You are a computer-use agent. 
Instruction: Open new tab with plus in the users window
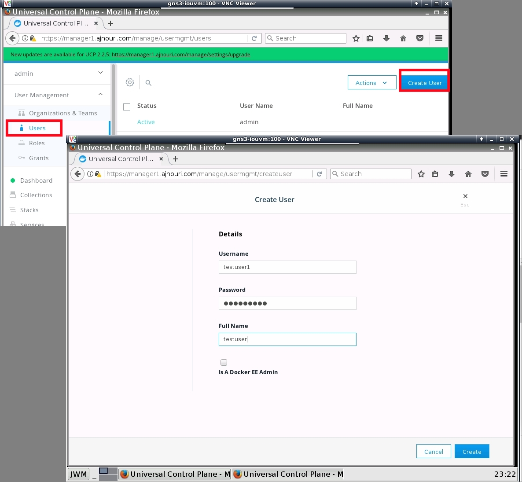(x=110, y=23)
